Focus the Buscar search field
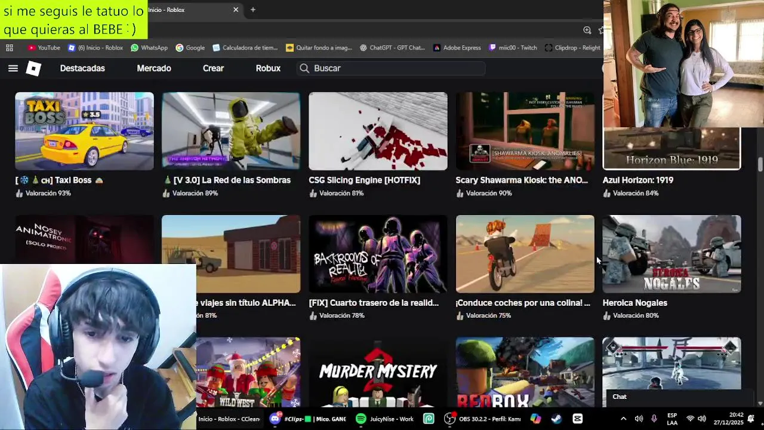 [x=391, y=68]
